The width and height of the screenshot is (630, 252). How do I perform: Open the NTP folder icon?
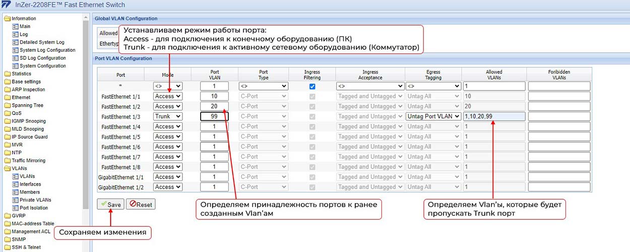[x=7, y=153]
